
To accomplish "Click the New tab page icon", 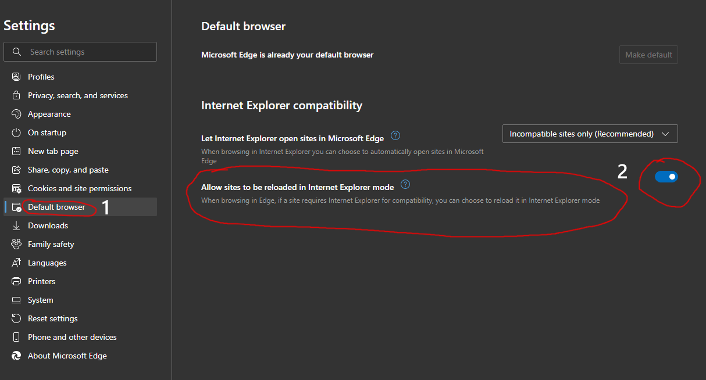I will pyautogui.click(x=16, y=151).
